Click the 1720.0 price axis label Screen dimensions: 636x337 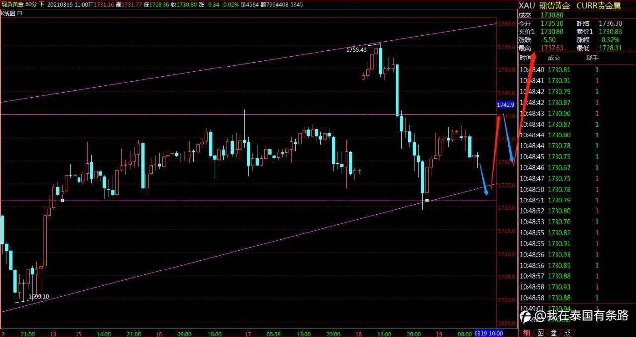(507, 208)
